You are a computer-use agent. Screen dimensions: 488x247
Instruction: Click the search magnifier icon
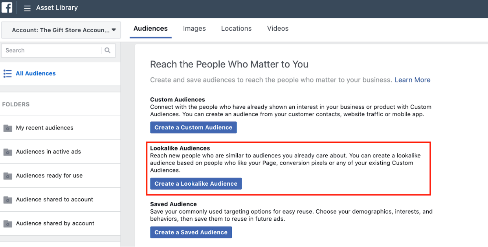coord(108,50)
